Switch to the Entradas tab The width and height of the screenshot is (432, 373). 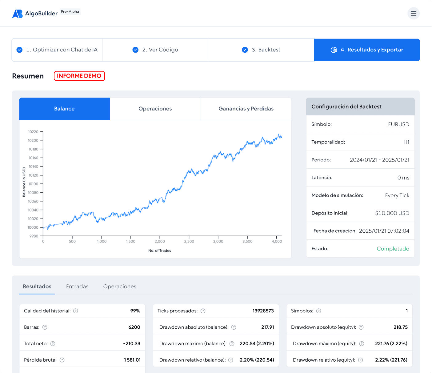click(x=77, y=287)
